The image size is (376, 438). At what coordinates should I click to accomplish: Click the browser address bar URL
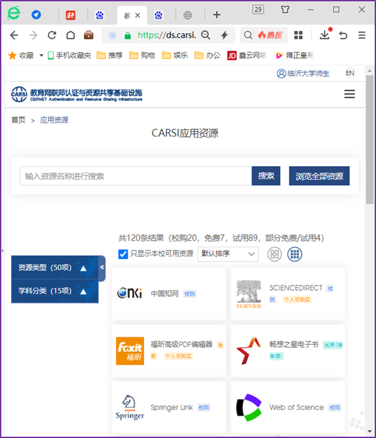pos(167,35)
